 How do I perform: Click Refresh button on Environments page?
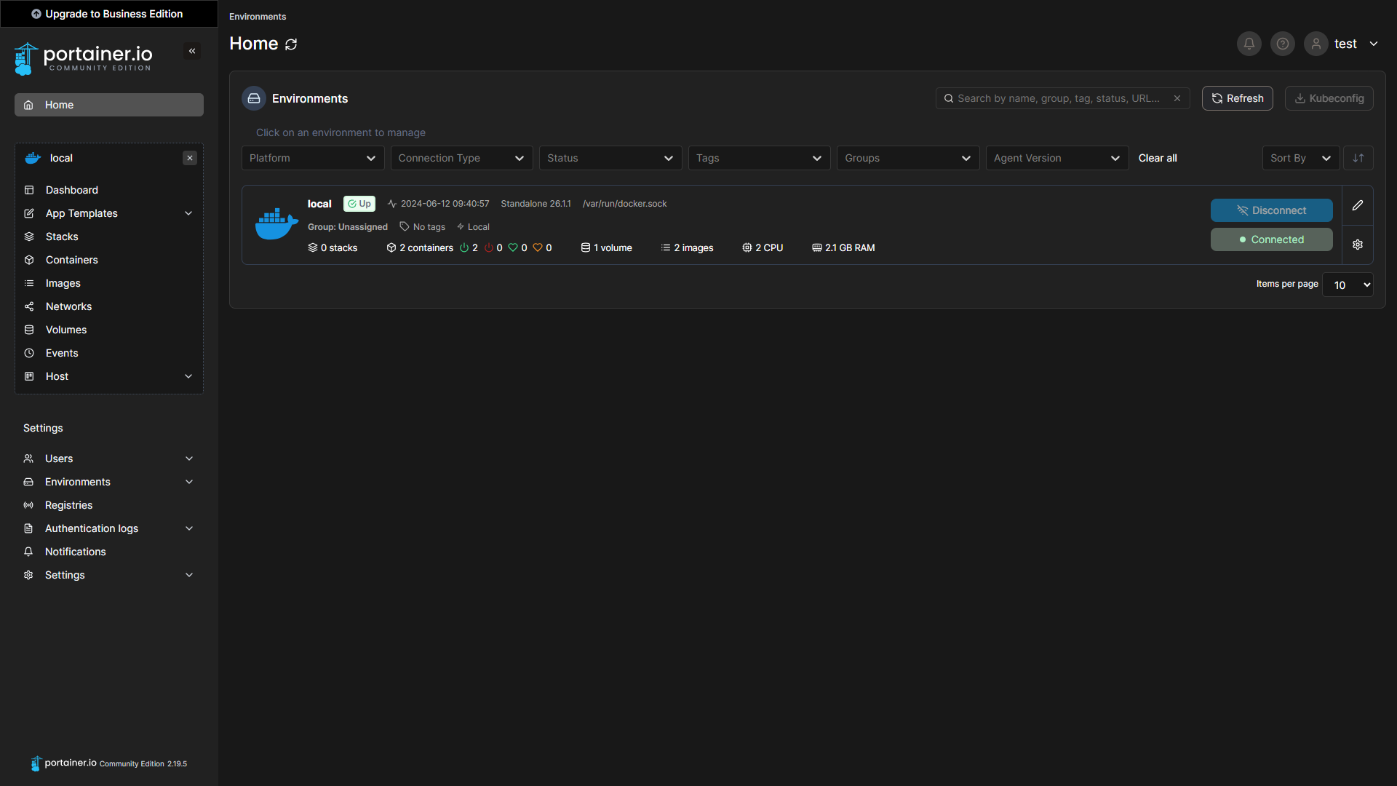pos(1238,98)
